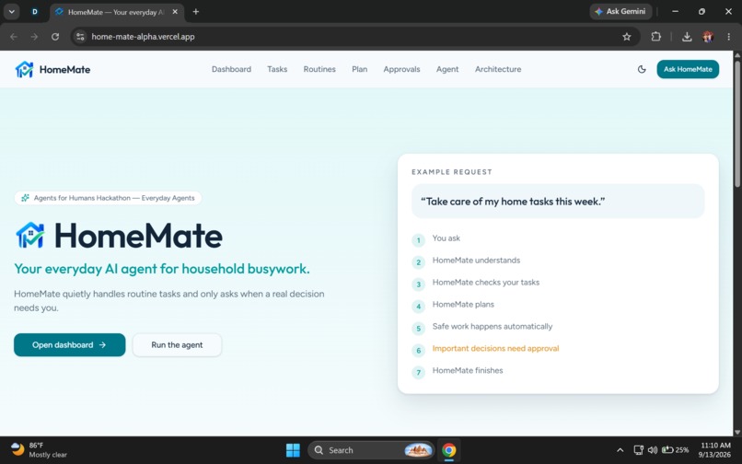
Task: Click the page vertical scrollbar
Action: (x=737, y=123)
